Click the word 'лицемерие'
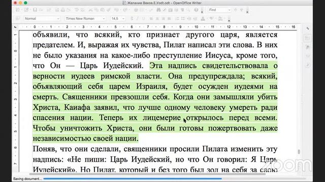This screenshot has width=325, height=182. coord(161,118)
